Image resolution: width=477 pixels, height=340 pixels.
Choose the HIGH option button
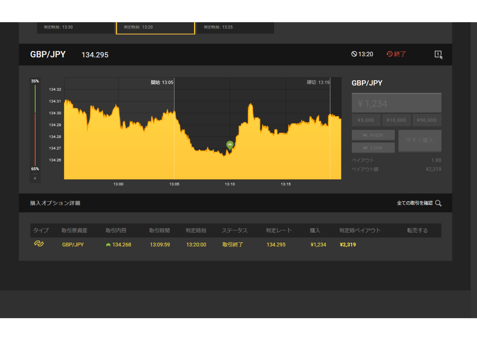[x=373, y=135]
